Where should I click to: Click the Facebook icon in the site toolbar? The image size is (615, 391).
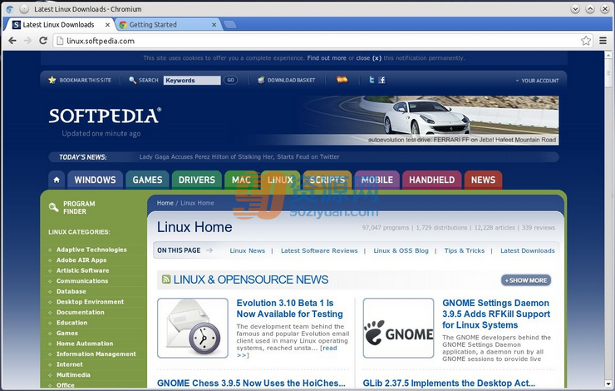[x=381, y=80]
